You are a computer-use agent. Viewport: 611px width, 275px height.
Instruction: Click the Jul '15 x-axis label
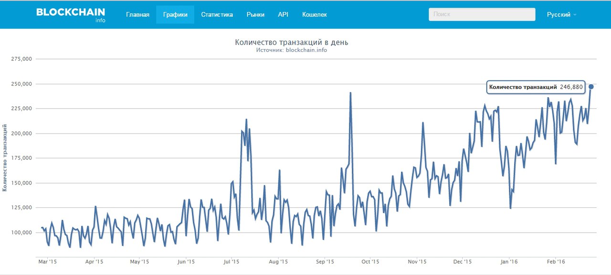pos(232,262)
